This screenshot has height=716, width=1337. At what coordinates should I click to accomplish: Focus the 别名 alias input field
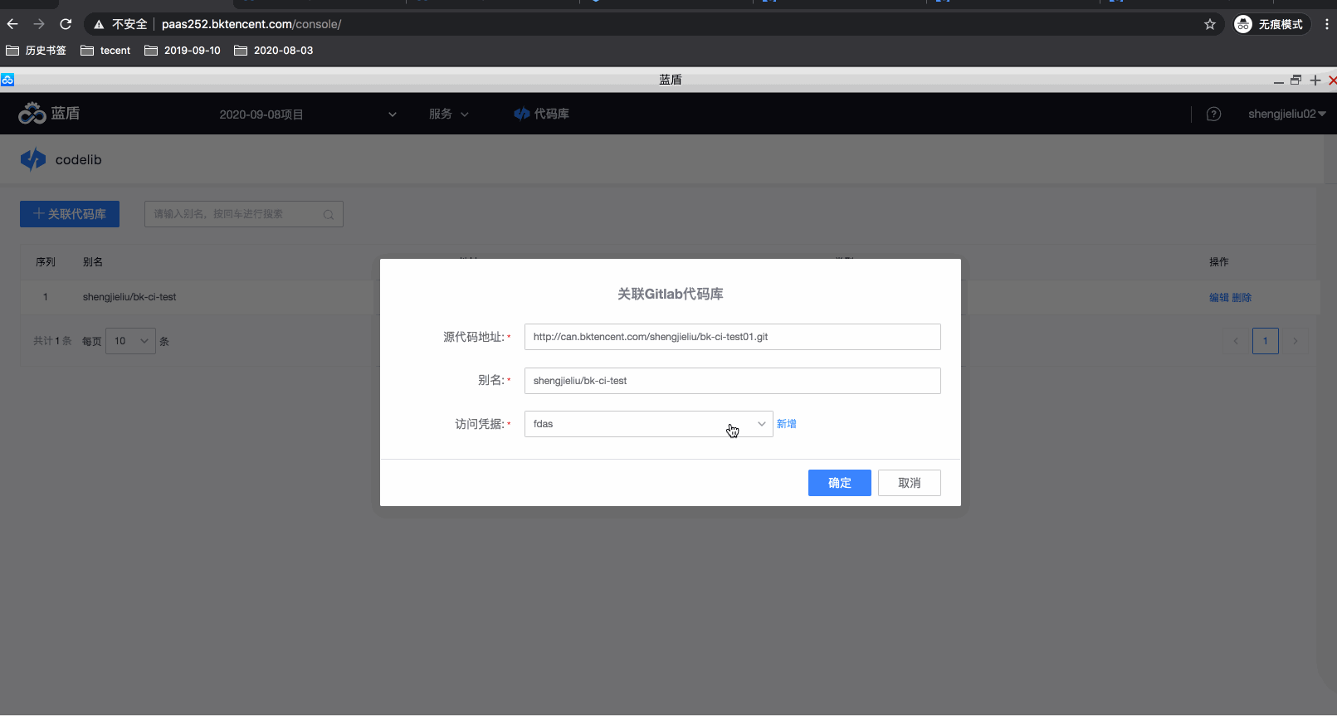coord(733,381)
